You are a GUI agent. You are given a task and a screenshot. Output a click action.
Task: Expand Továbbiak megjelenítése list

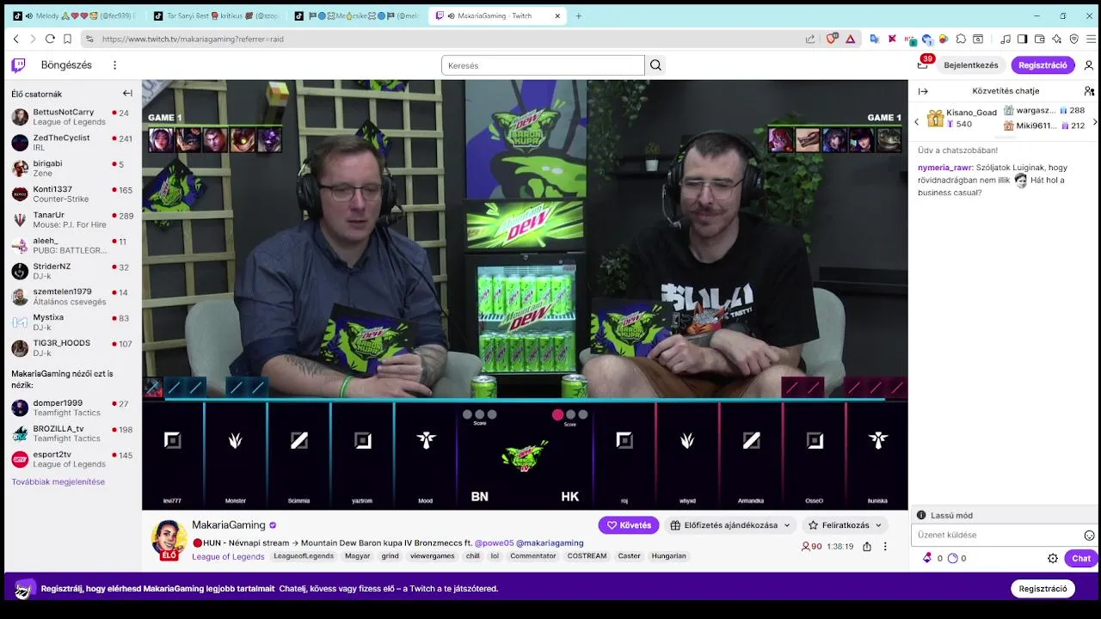point(58,481)
